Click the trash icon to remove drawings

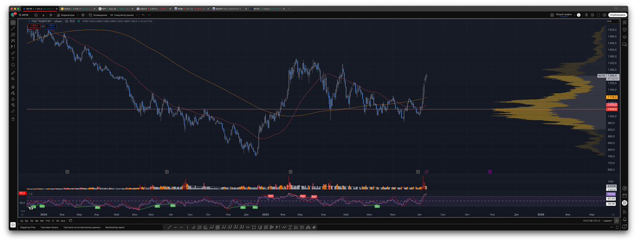[x=13, y=119]
